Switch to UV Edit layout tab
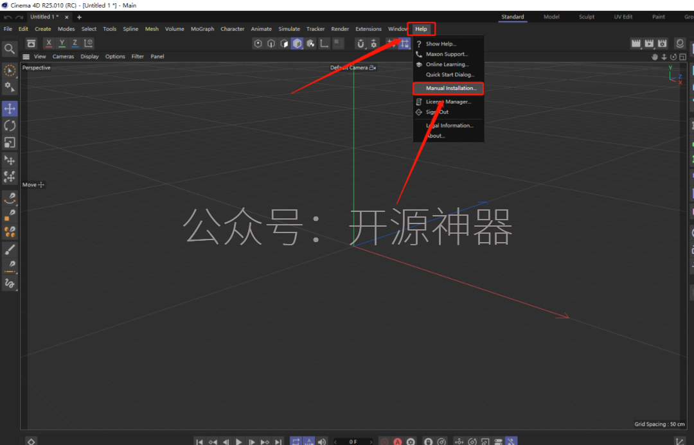 pos(623,17)
